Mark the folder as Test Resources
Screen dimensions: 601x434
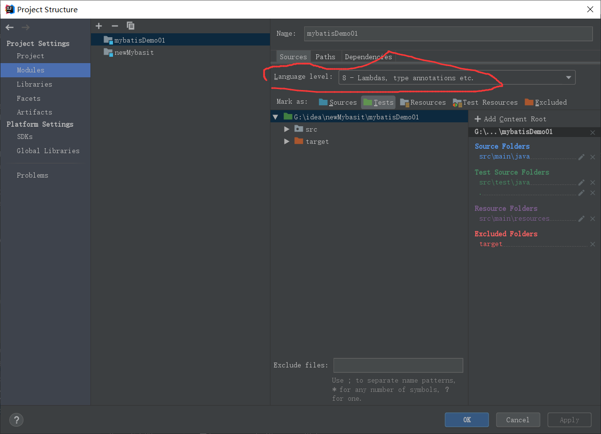point(485,102)
